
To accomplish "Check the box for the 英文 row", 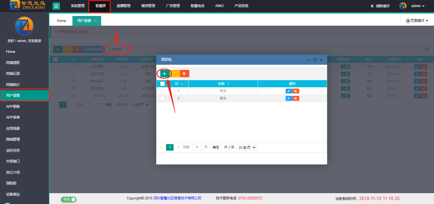I will pyautogui.click(x=162, y=98).
